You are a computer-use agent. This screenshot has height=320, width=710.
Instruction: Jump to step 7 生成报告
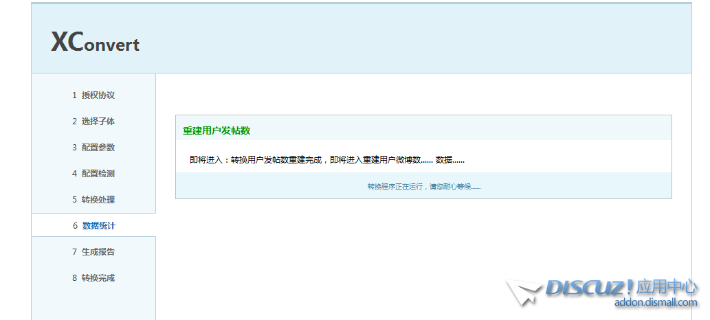(93, 252)
